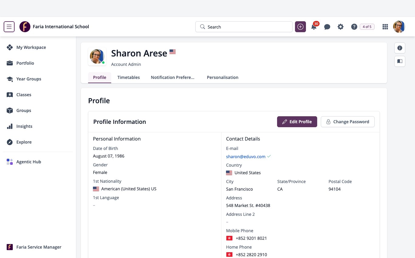Open the user avatar in top bar
The image size is (415, 258).
click(399, 27)
